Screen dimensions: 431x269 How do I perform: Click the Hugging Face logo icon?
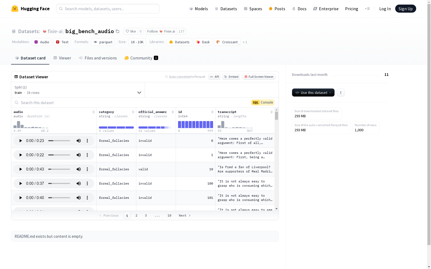(15, 9)
